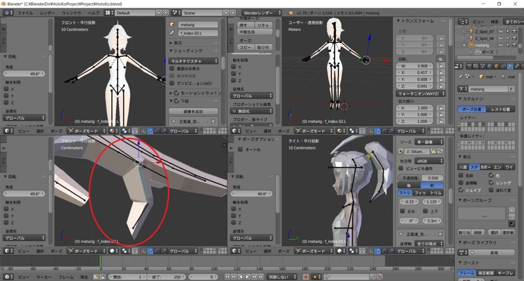This screenshot has width=524, height=281.
Task: Enable the 名前 display checkbox
Action: coord(461,176)
